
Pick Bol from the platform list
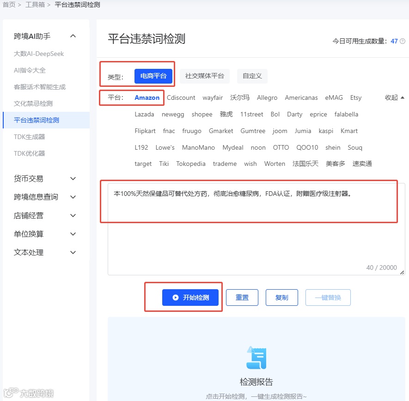[x=275, y=115]
